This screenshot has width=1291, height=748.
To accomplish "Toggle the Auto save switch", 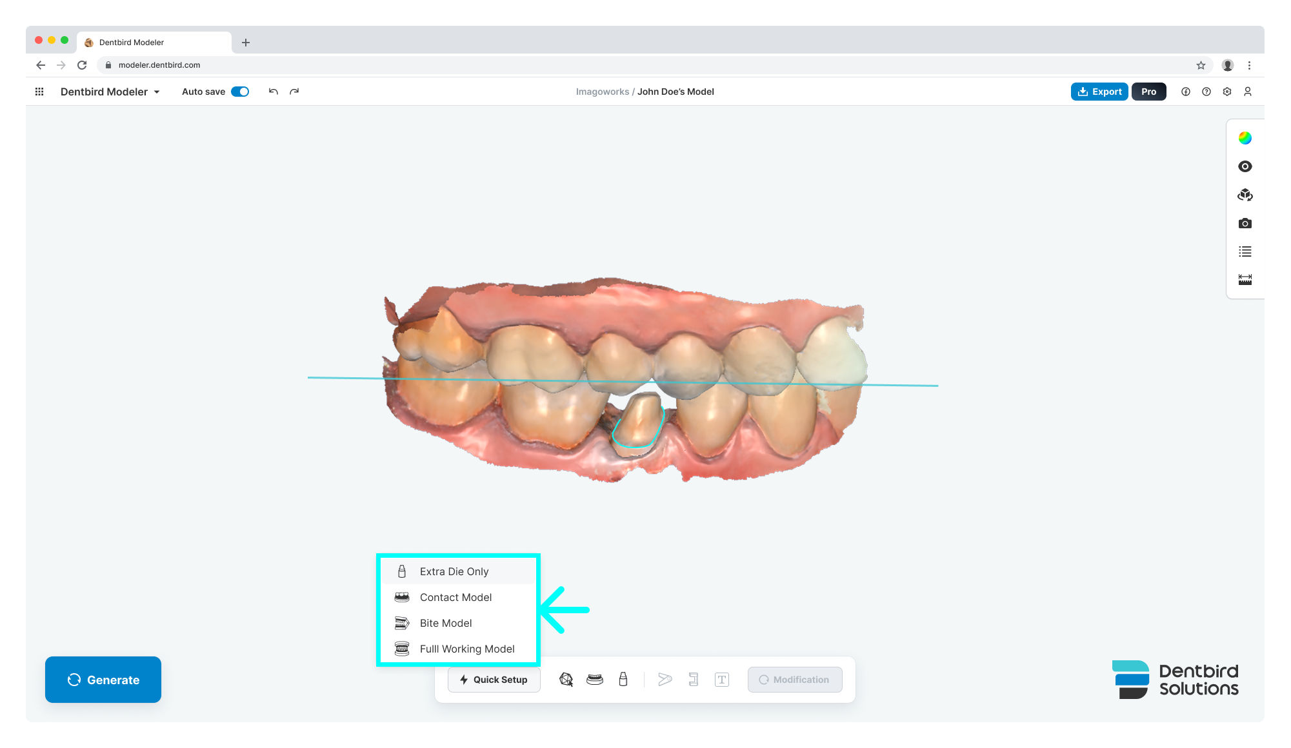I will pos(240,92).
